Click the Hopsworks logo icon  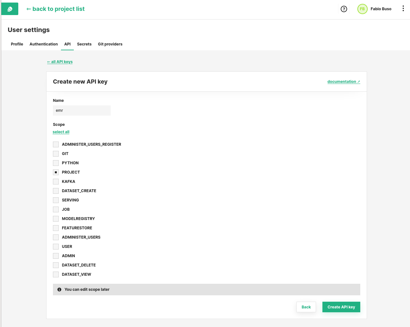pos(9,9)
